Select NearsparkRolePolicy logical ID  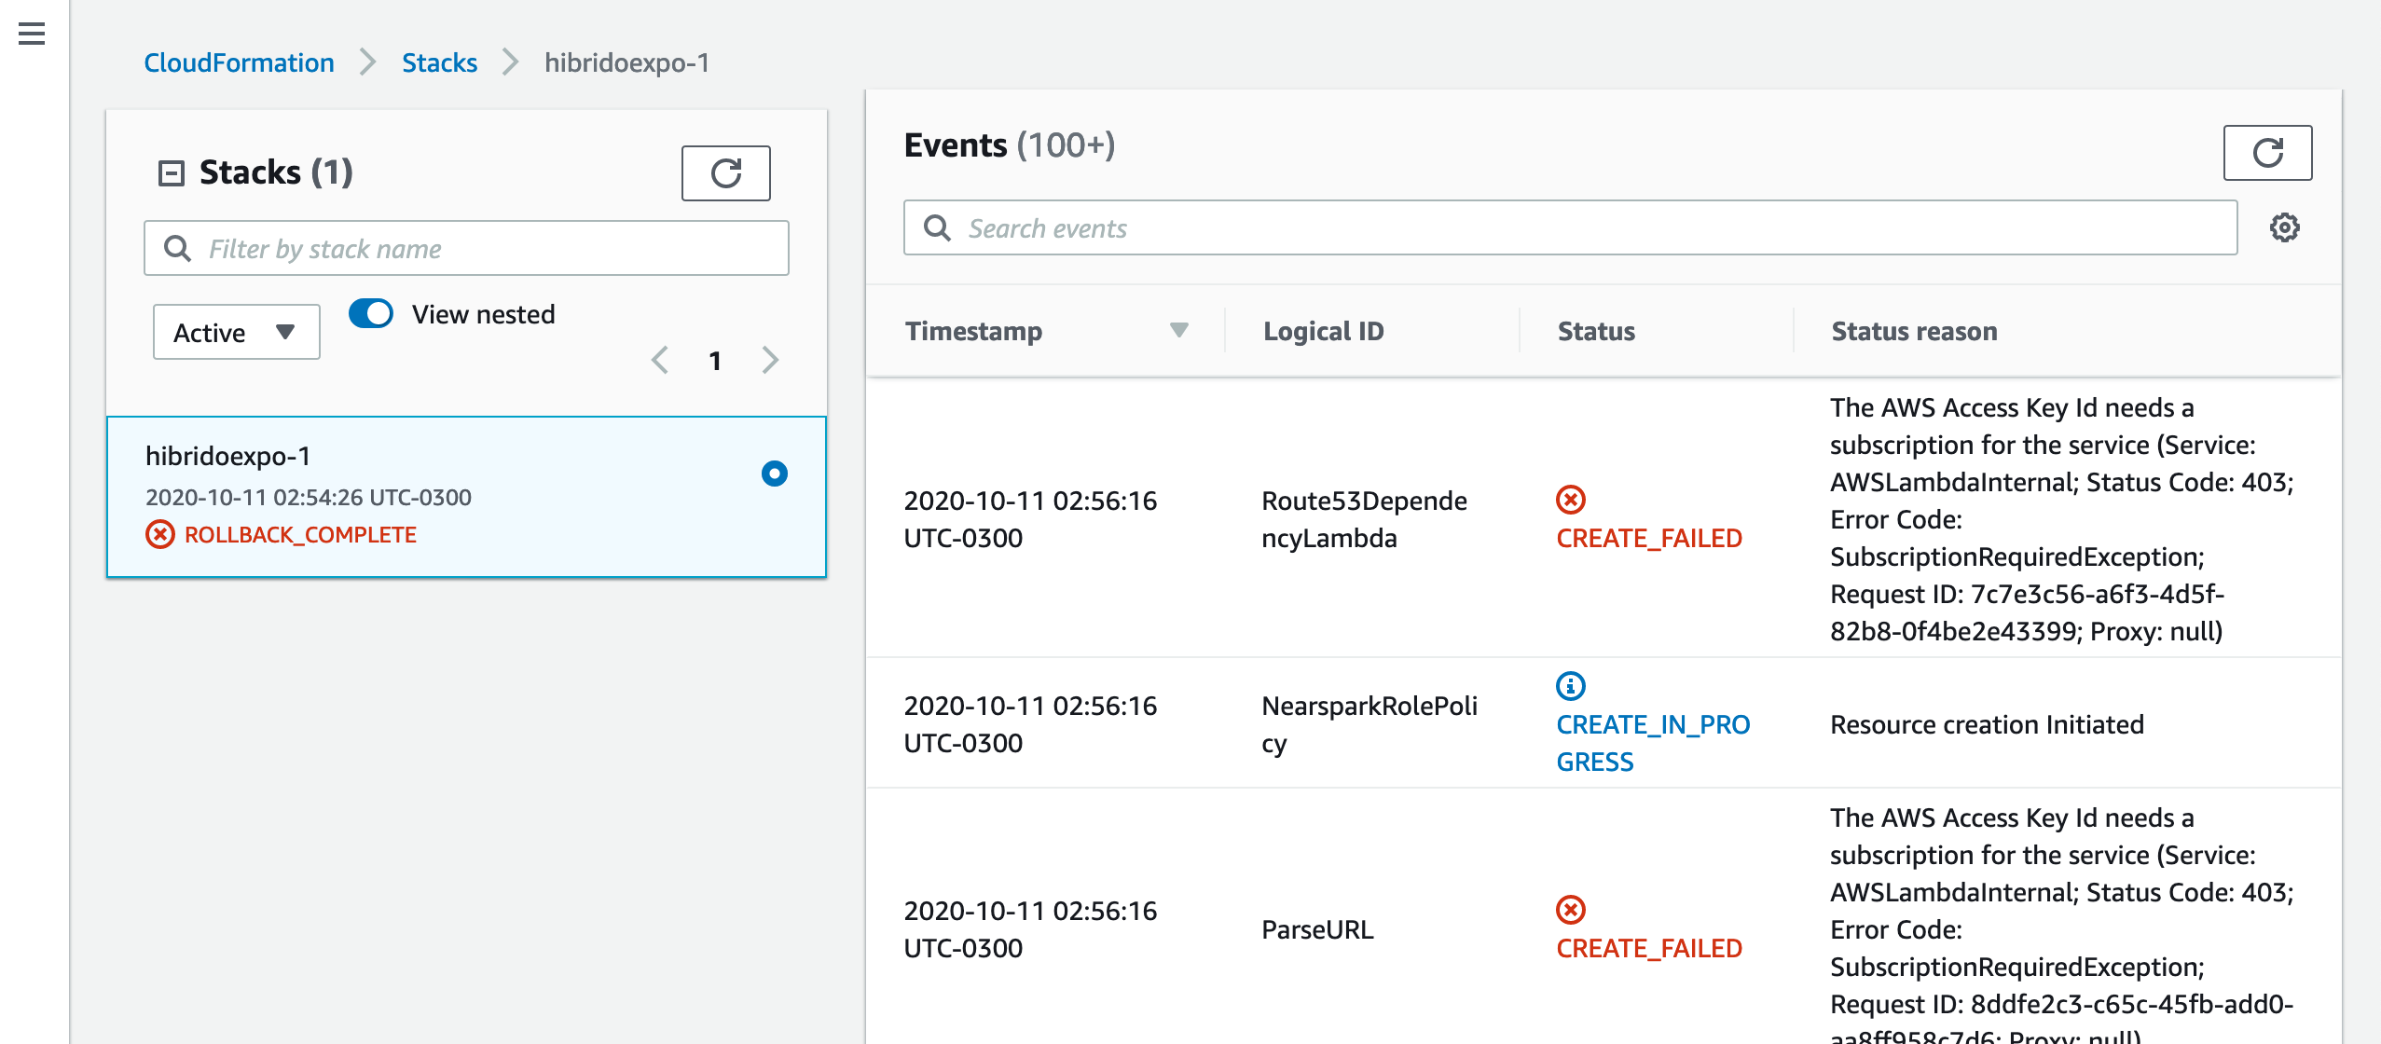point(1369,724)
